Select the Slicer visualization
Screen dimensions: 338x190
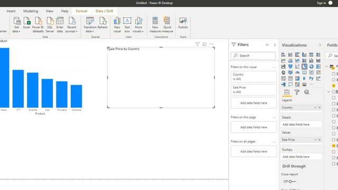click(283, 79)
